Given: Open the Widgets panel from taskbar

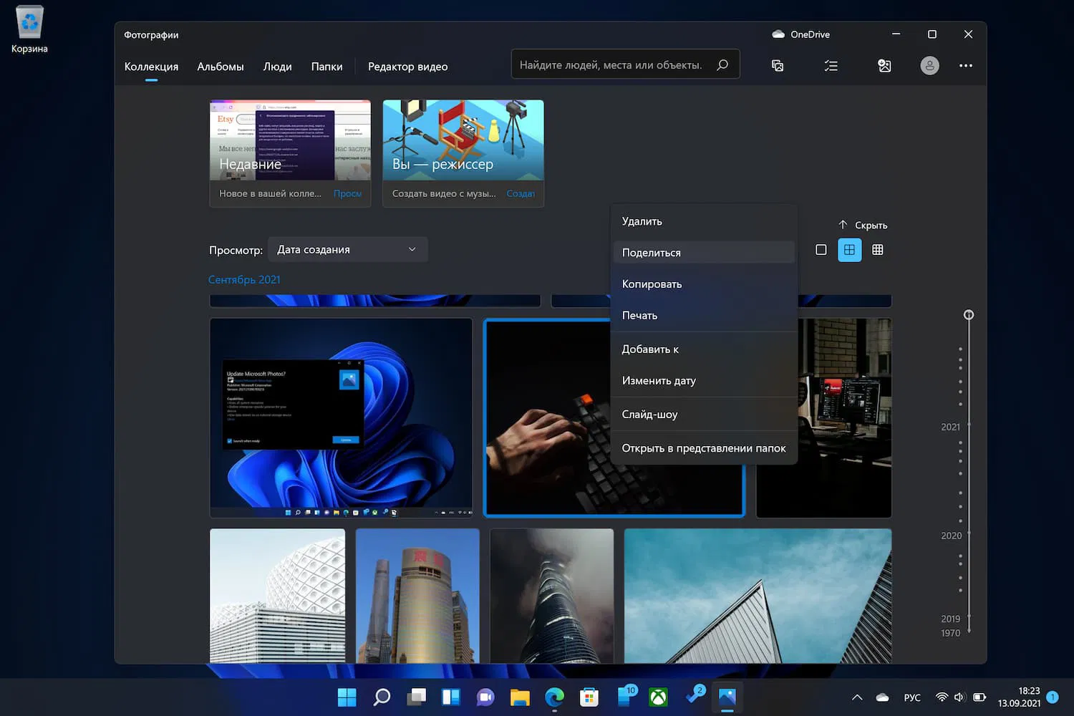Looking at the screenshot, I should click(451, 697).
